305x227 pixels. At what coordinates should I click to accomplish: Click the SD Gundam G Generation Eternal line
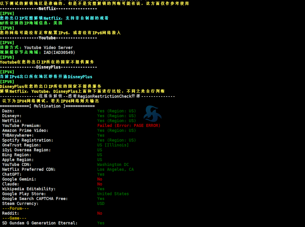coord(40,223)
